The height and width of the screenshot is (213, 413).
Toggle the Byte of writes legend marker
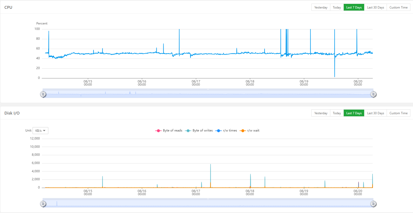(x=188, y=131)
